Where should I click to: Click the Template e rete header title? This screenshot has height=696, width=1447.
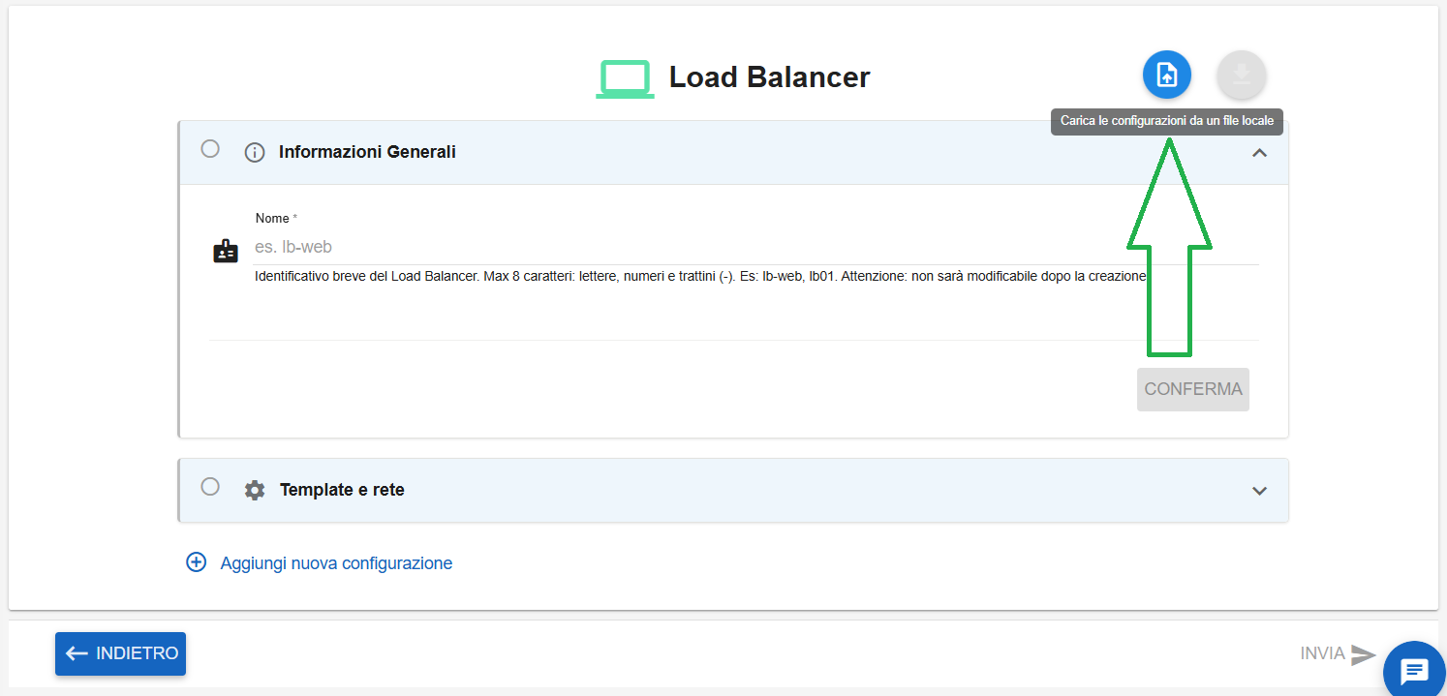pos(342,490)
